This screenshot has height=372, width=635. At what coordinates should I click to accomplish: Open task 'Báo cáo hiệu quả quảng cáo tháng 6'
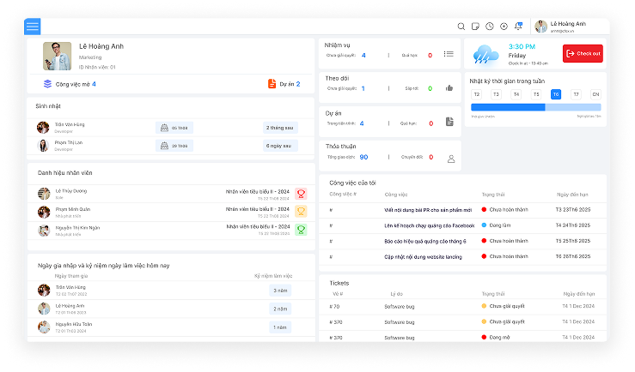tap(425, 241)
